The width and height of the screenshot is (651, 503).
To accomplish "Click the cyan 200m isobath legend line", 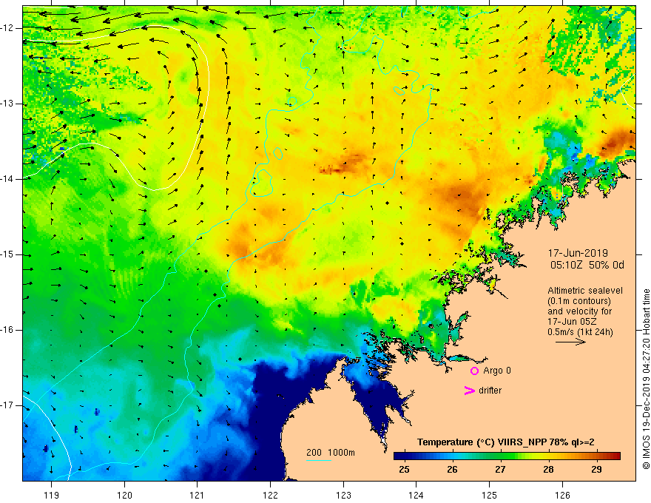I will [x=318, y=460].
